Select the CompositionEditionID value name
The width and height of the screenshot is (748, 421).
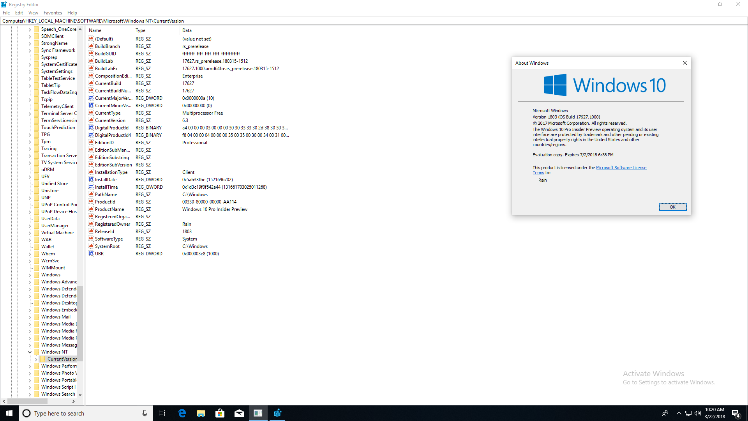(113, 76)
